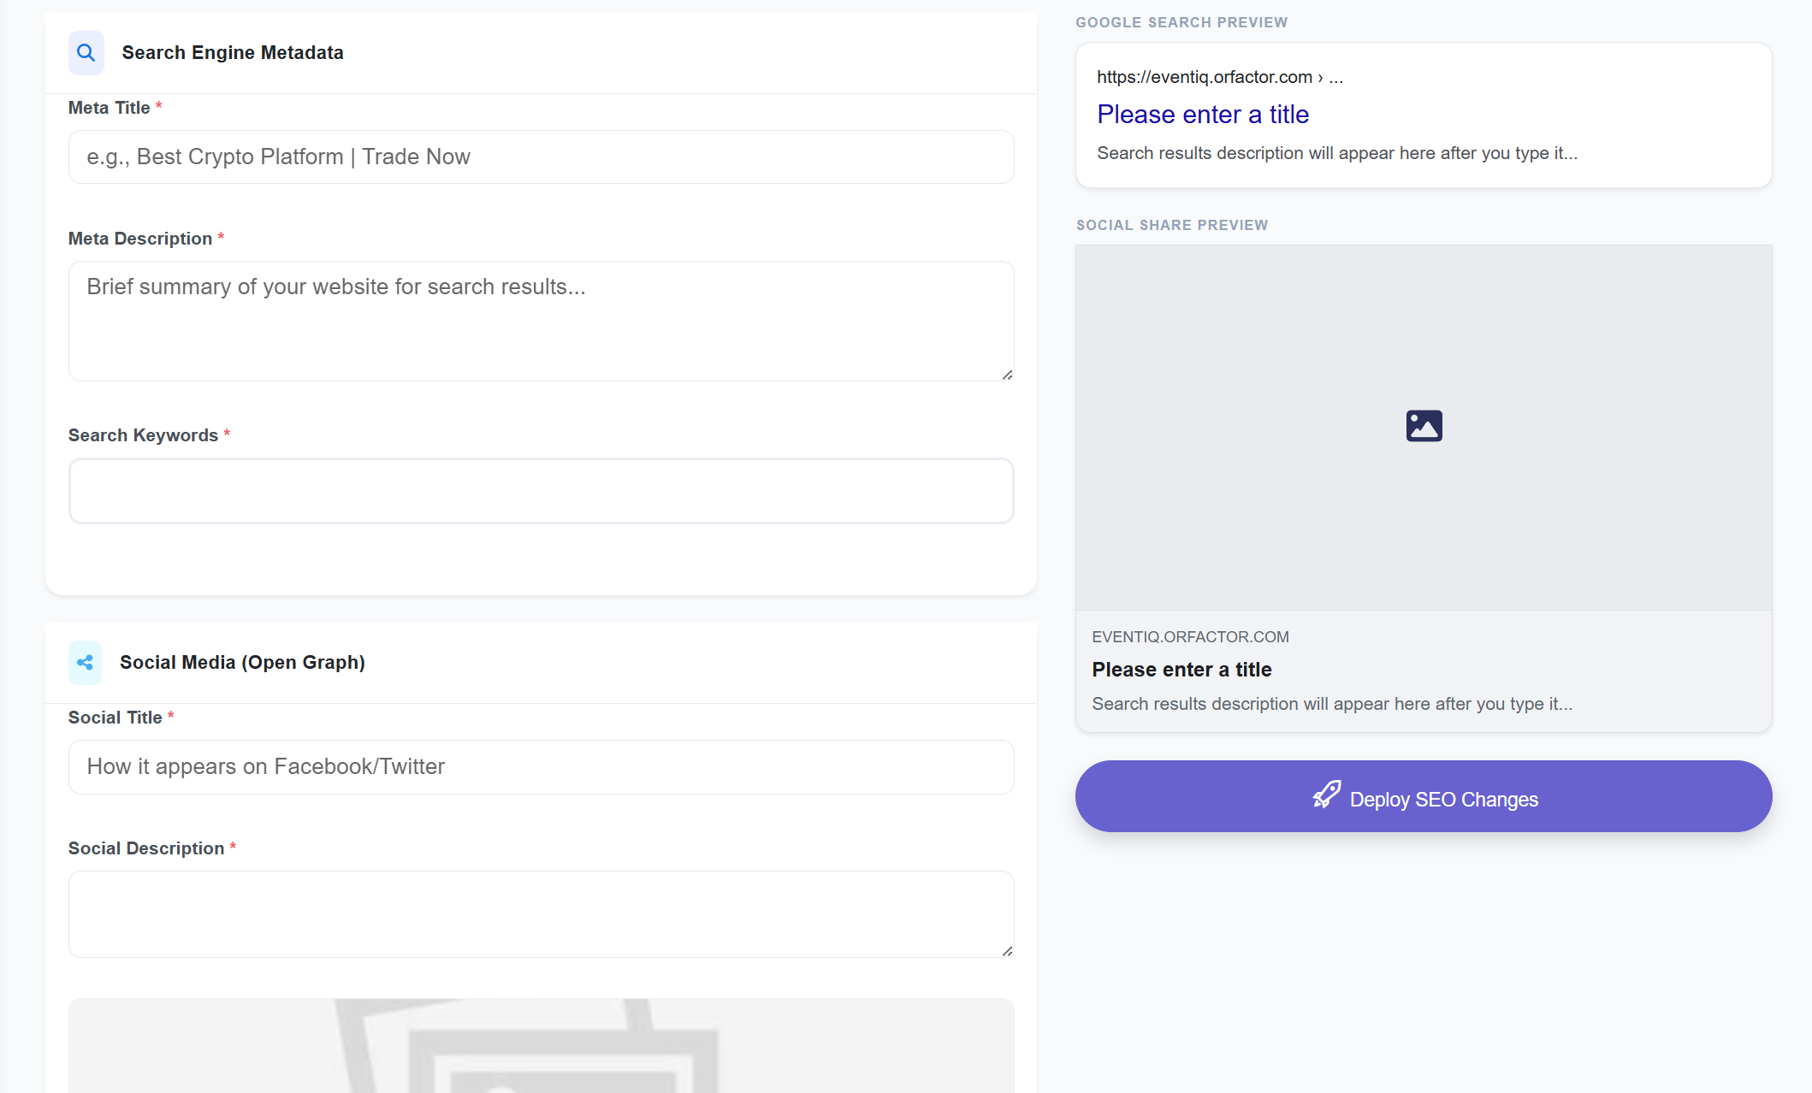Click the empty Search Keywords field
Image resolution: width=1812 pixels, height=1093 pixels.
[x=541, y=490]
